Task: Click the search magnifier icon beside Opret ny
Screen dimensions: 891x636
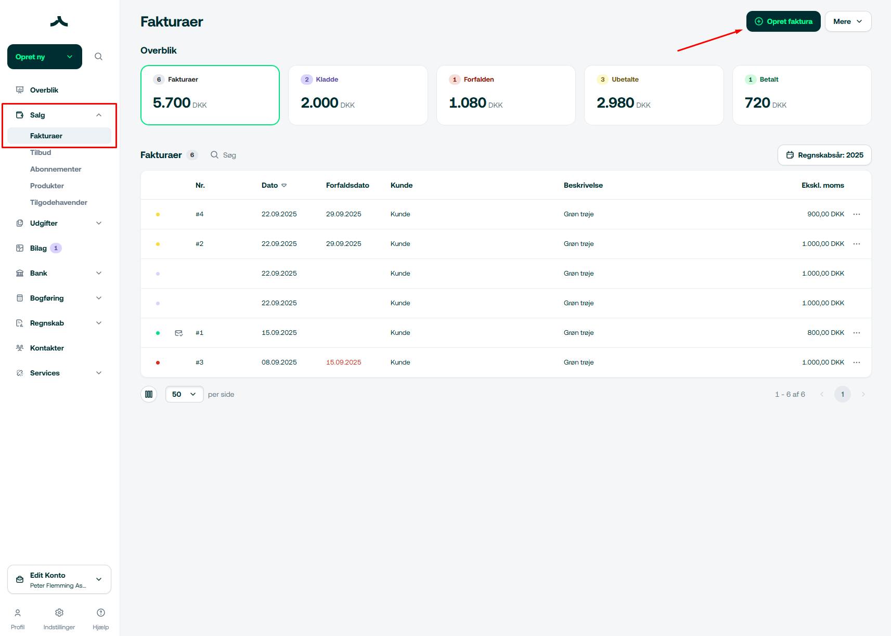Action: click(x=98, y=57)
